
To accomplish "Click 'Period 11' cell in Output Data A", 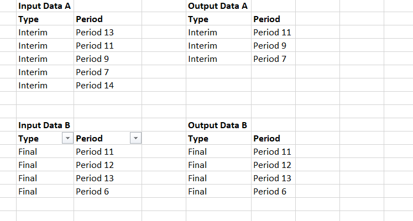I will pyautogui.click(x=272, y=33).
